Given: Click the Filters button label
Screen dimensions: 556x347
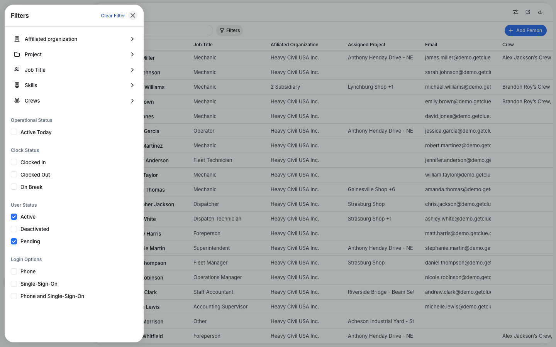Looking at the screenshot, I should point(233,30).
